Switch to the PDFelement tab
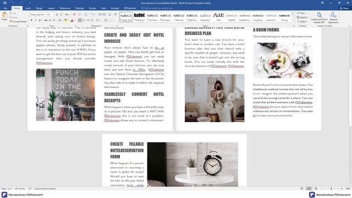 point(130,8)
